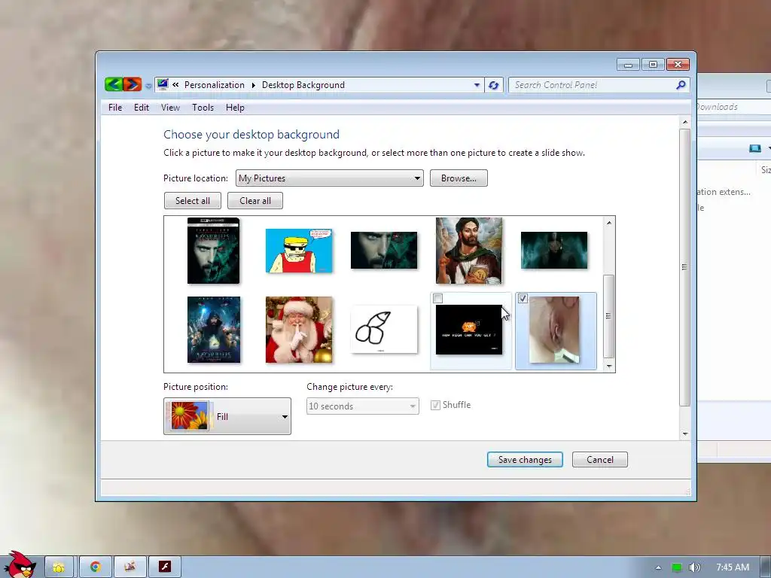Click the Personalization breadcrumb
This screenshot has width=771, height=578.
tap(215, 85)
